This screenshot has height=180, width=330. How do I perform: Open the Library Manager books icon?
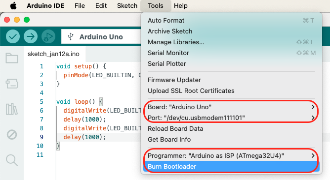click(x=12, y=109)
